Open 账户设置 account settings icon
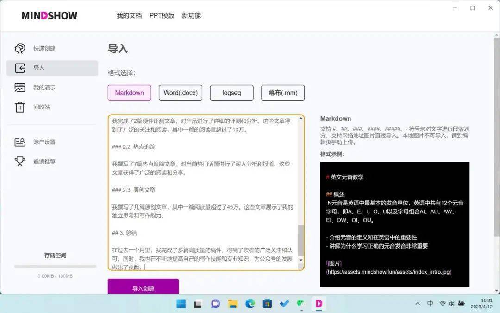The height and width of the screenshot is (313, 500). (x=20, y=142)
